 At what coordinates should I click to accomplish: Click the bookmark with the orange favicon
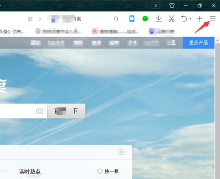click(x=115, y=31)
